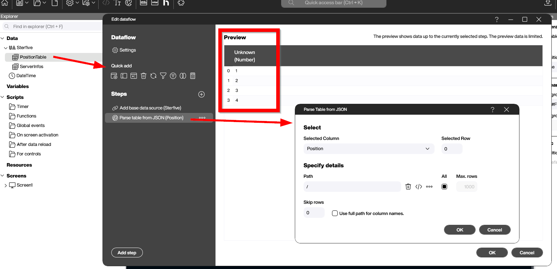This screenshot has width=557, height=269.
Task: Click the New file icon in toolbar
Action: [x=55, y=3]
